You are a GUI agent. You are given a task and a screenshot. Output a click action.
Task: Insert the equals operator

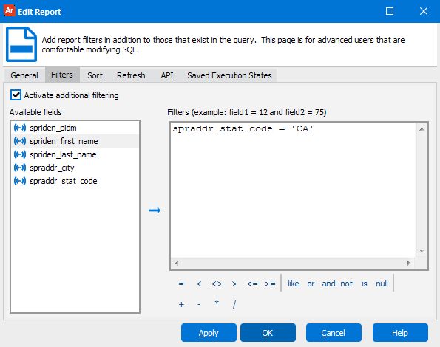click(181, 284)
